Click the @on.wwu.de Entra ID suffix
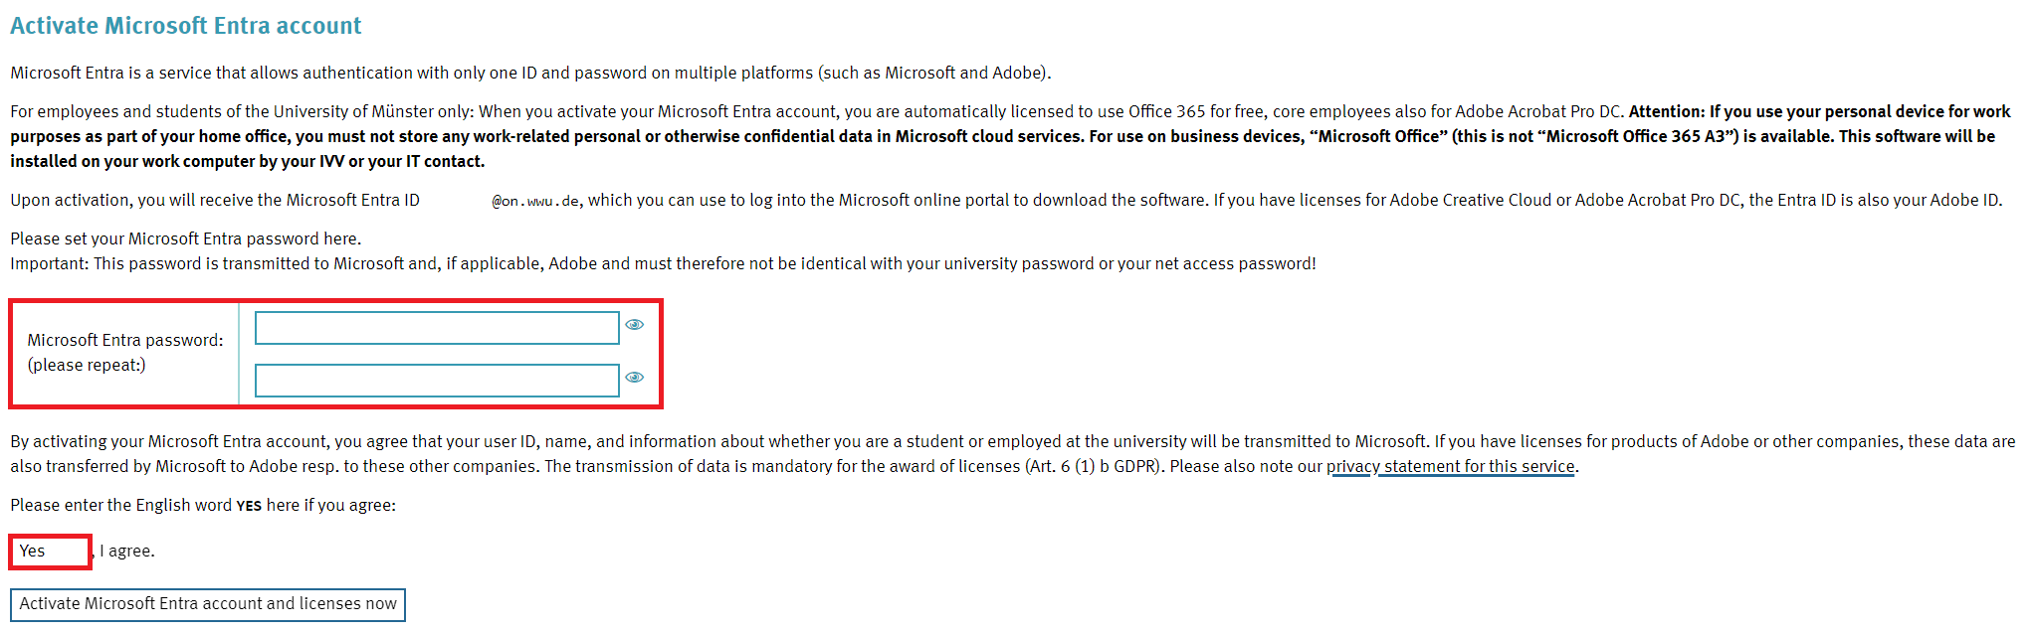The image size is (2035, 634). click(x=535, y=201)
